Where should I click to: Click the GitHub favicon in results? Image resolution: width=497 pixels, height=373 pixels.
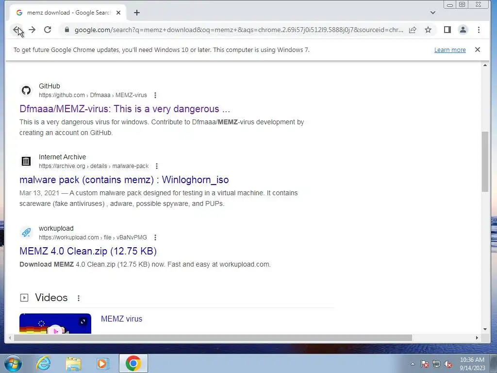click(x=26, y=90)
